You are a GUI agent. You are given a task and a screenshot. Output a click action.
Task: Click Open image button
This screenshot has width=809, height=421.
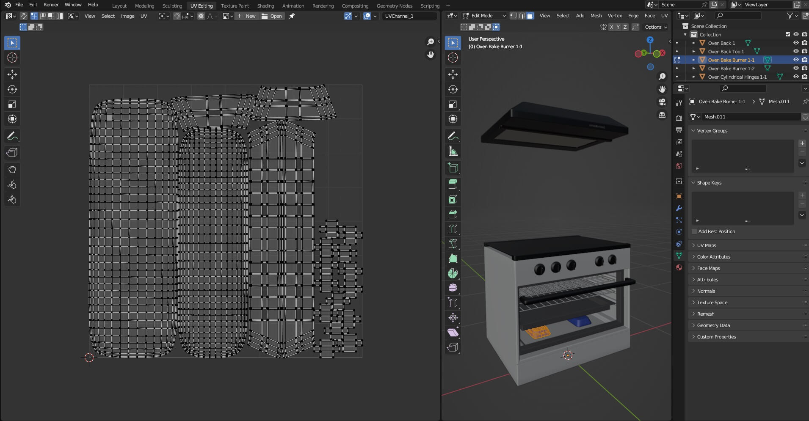272,16
